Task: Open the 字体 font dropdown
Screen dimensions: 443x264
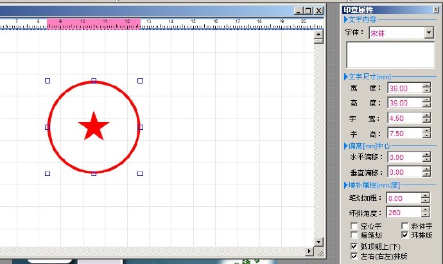Action: (429, 33)
